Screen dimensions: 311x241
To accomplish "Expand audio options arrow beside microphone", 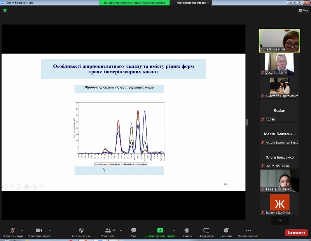I will point(22,230).
